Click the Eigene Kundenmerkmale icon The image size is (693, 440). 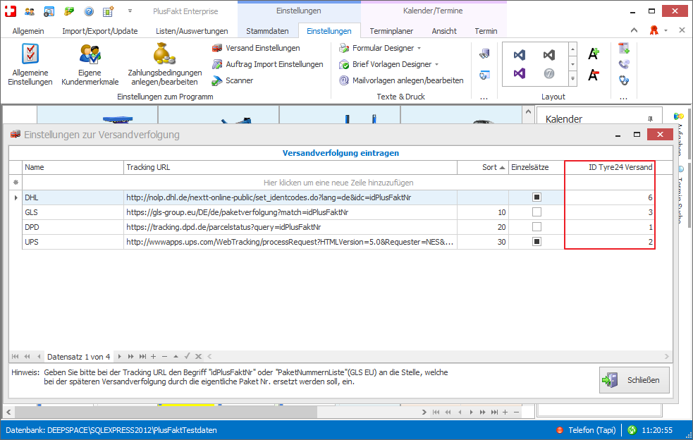pyautogui.click(x=90, y=63)
